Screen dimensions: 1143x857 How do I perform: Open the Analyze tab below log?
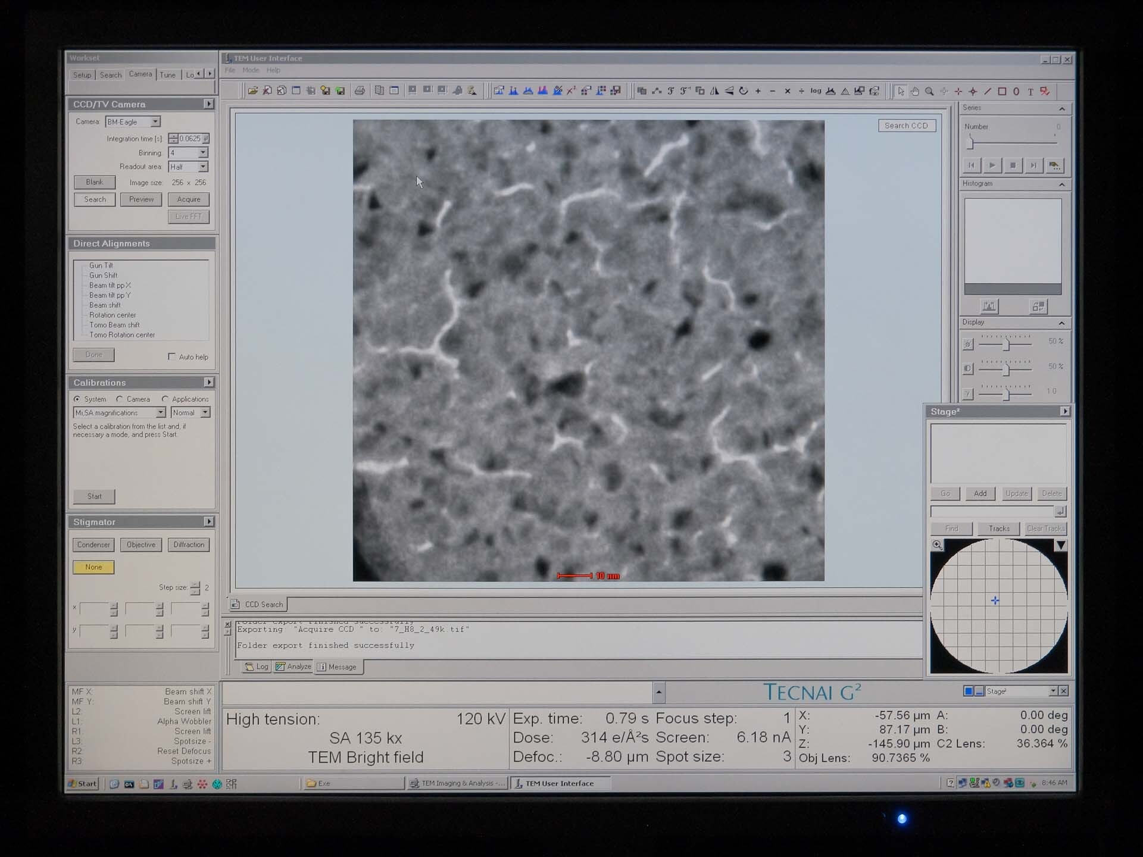coord(293,667)
